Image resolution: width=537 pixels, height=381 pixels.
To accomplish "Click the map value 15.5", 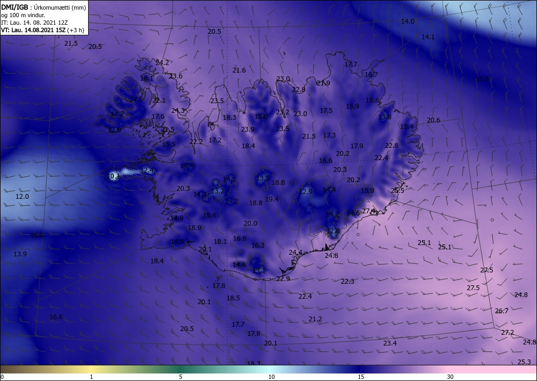I will [x=169, y=144].
